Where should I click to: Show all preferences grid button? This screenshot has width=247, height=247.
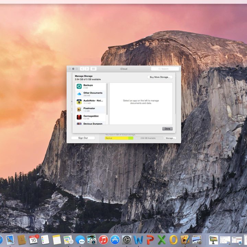[x=93, y=69]
